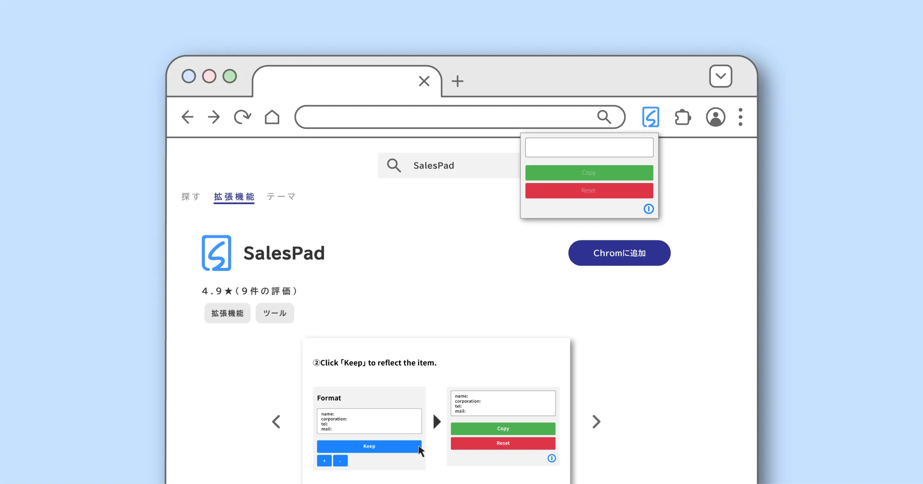This screenshot has height=484, width=923.
Task: Click the Chromに追加 install button
Action: point(619,253)
